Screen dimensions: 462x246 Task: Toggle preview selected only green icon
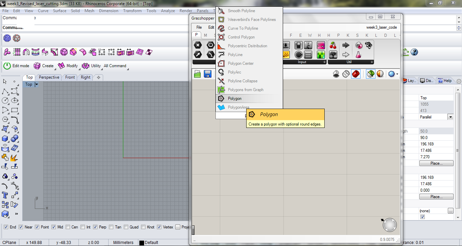tap(371, 74)
